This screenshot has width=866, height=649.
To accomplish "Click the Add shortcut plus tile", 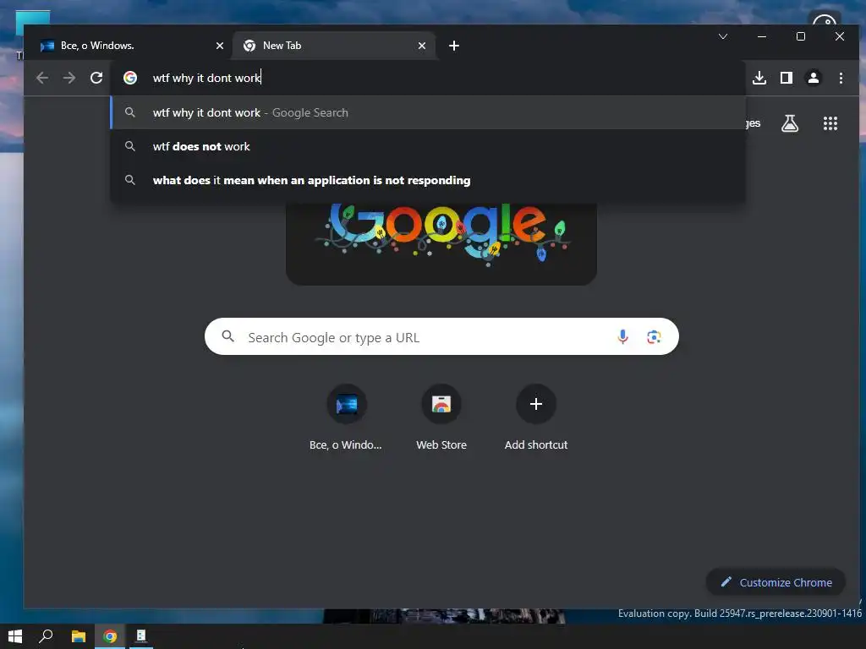I will coord(535,417).
